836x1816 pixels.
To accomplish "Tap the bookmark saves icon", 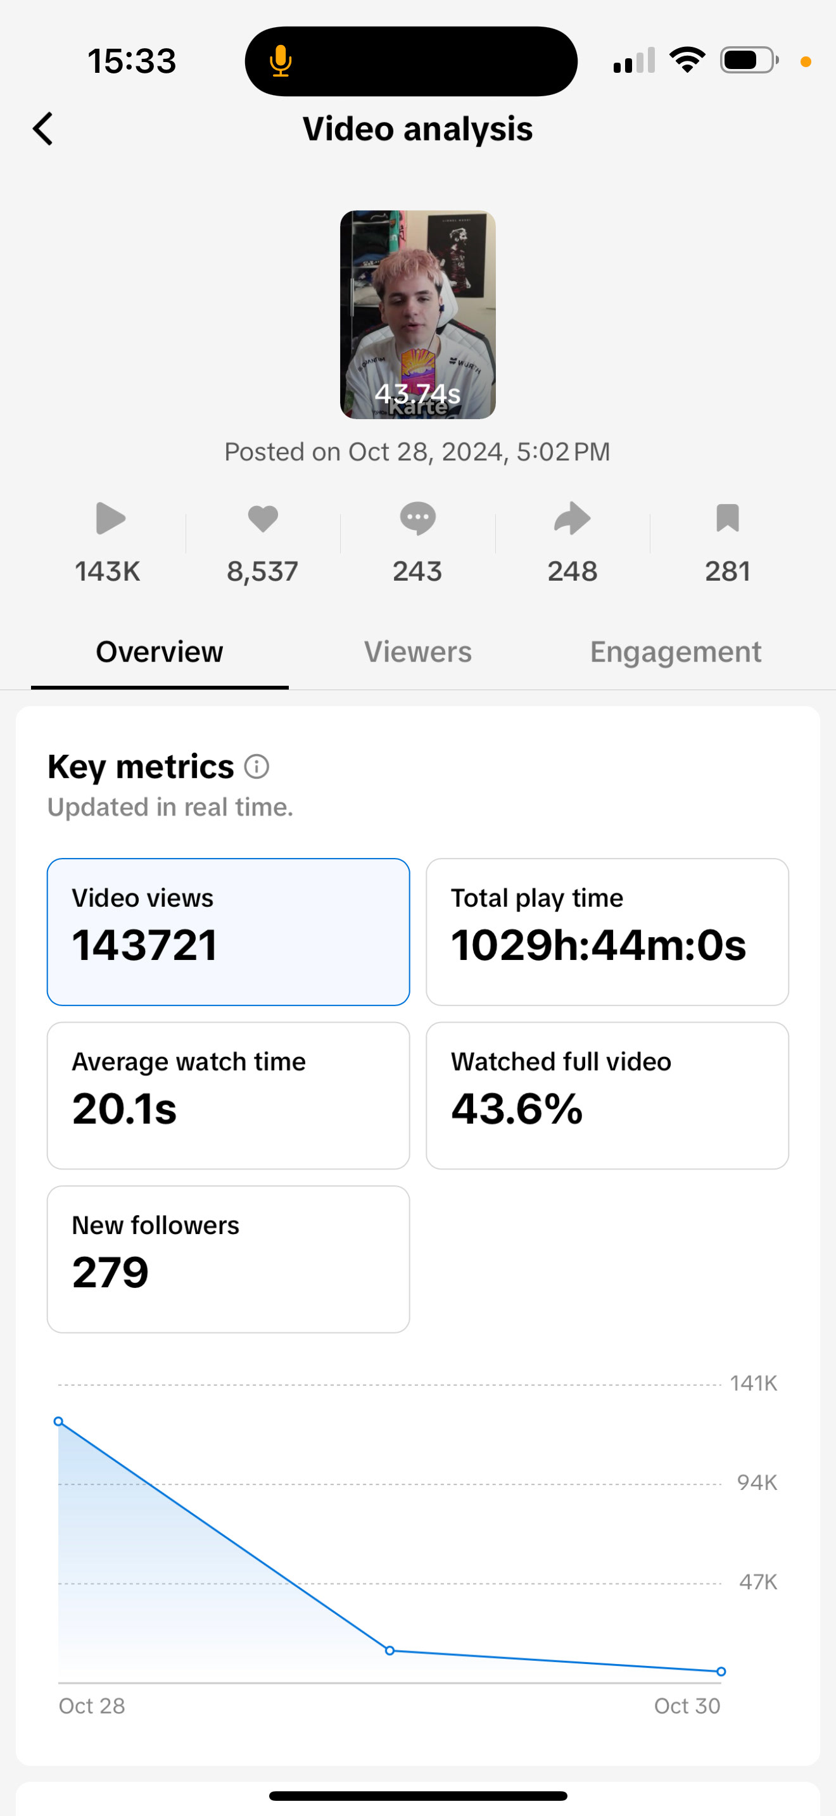I will point(726,519).
